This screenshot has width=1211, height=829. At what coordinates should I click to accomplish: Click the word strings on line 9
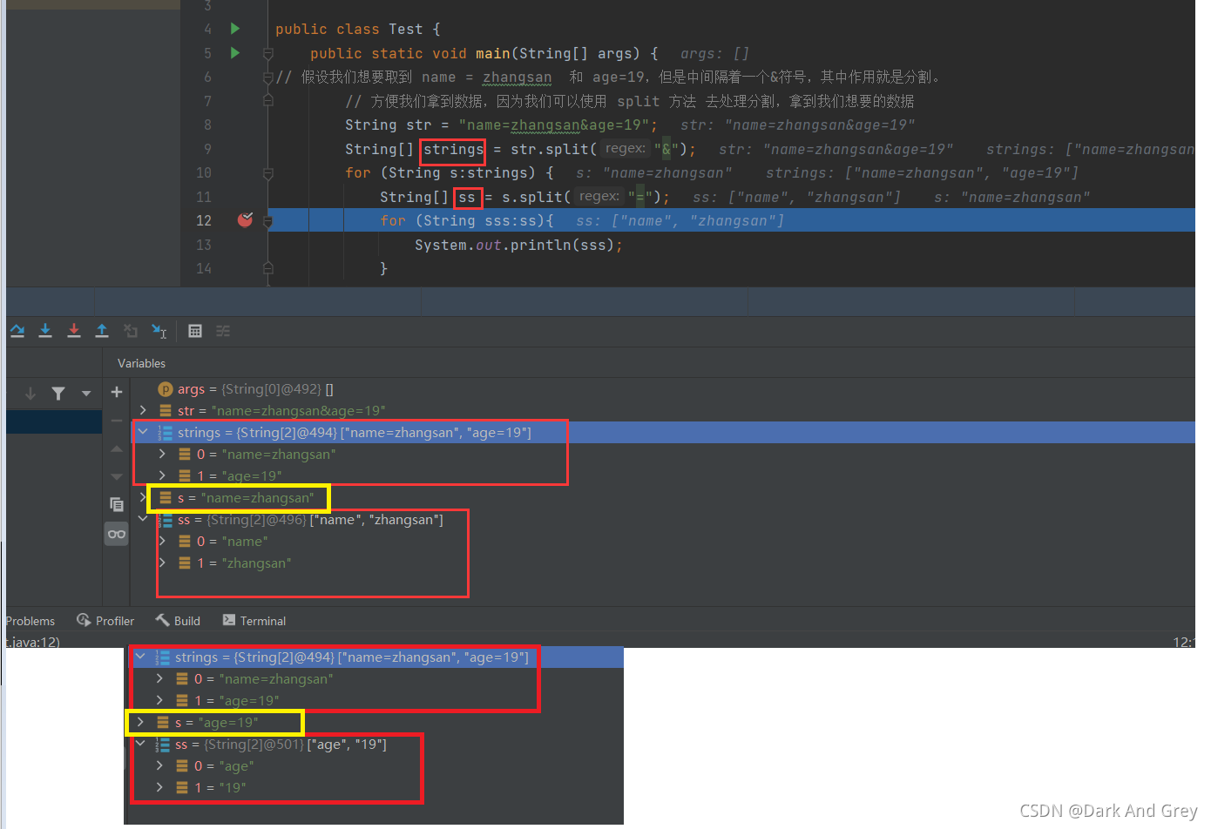point(453,150)
